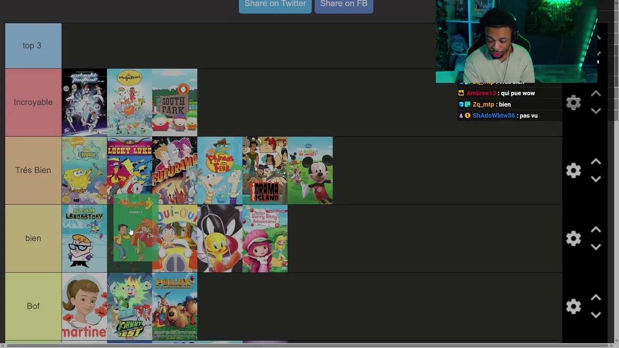Open settings gear for Trés Bien row

[574, 170]
